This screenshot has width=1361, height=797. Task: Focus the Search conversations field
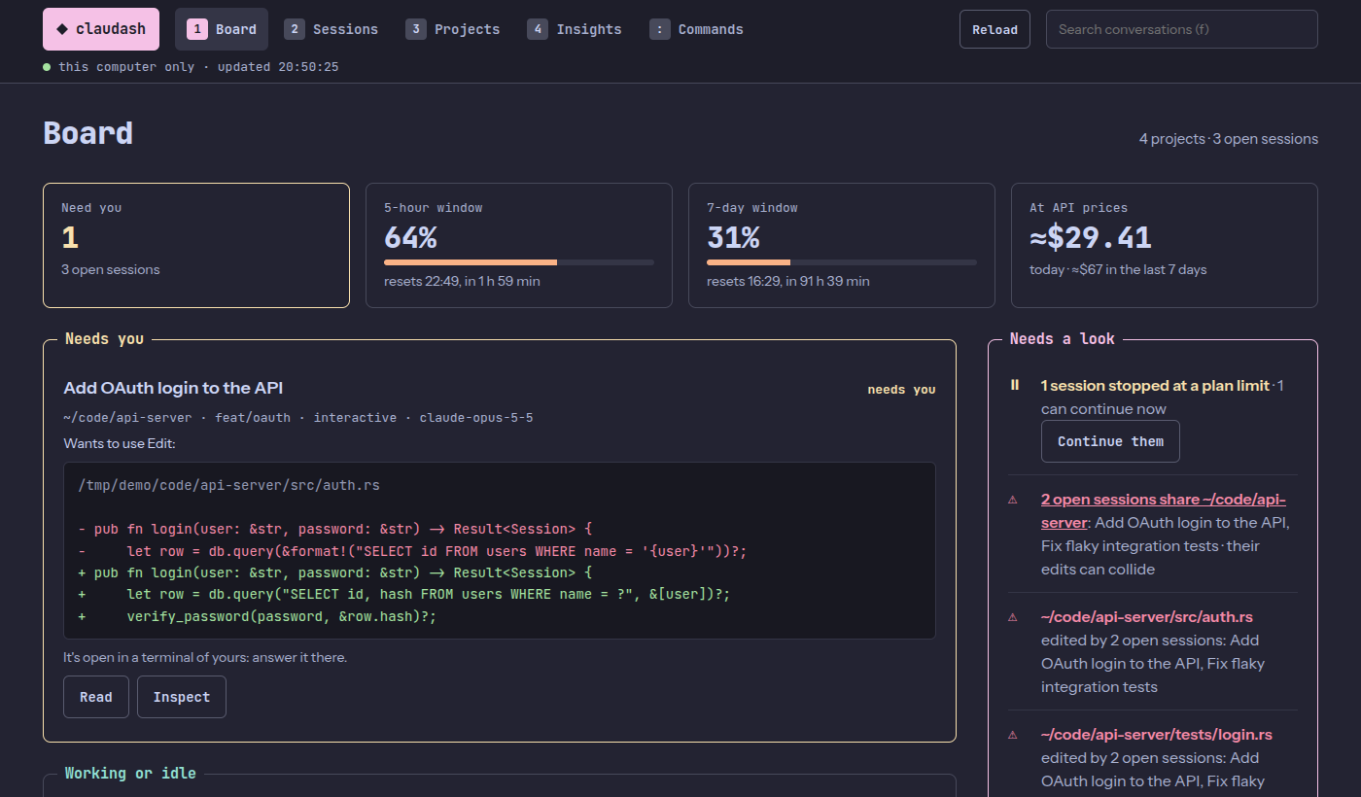[1181, 29]
